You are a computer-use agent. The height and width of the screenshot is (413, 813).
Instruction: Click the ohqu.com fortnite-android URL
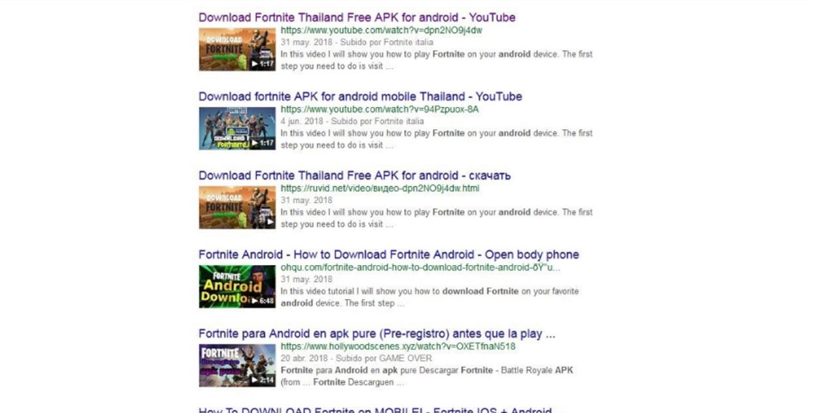(x=420, y=267)
